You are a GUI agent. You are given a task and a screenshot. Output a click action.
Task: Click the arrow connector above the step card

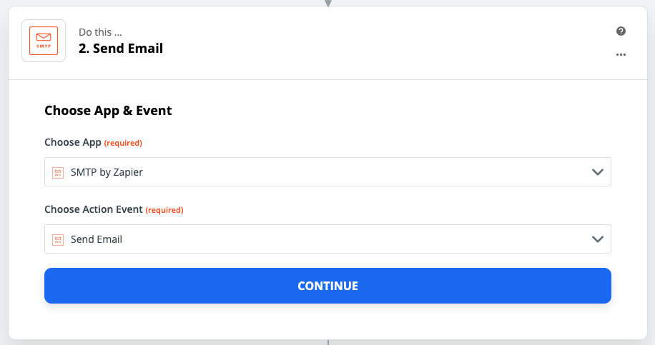328,3
